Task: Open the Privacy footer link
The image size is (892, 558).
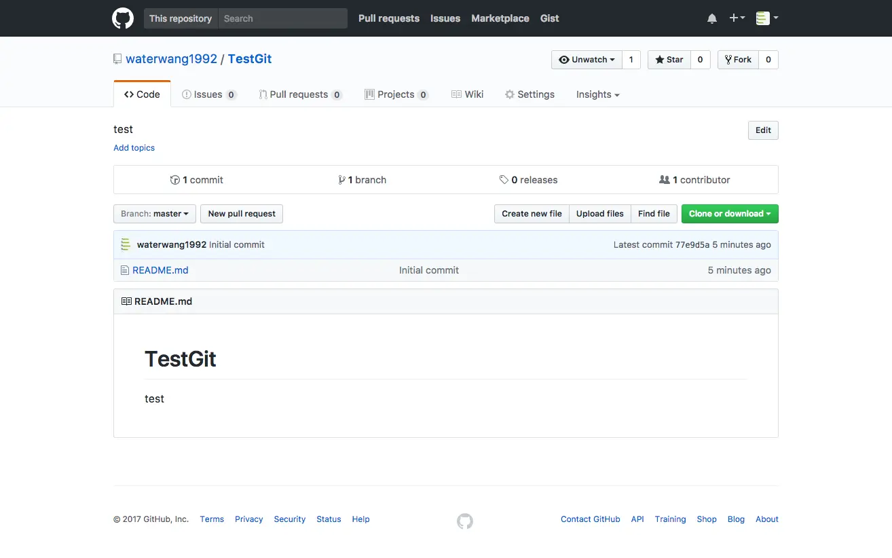Action: [x=249, y=519]
